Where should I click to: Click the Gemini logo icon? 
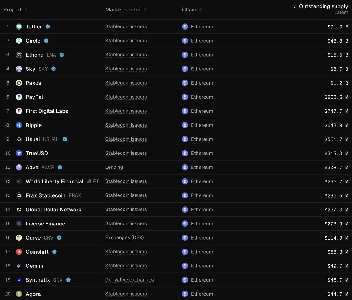tap(19, 266)
